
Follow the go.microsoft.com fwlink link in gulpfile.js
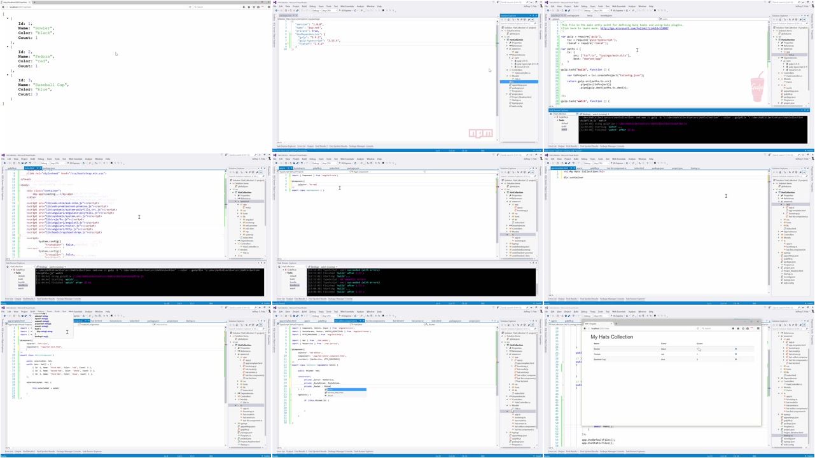(634, 28)
